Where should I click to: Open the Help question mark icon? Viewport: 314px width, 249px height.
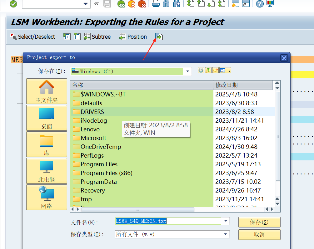(x=260, y=4)
